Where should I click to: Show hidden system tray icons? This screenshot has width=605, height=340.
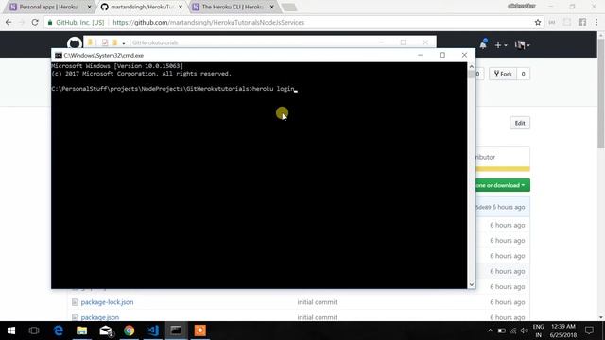coord(490,331)
